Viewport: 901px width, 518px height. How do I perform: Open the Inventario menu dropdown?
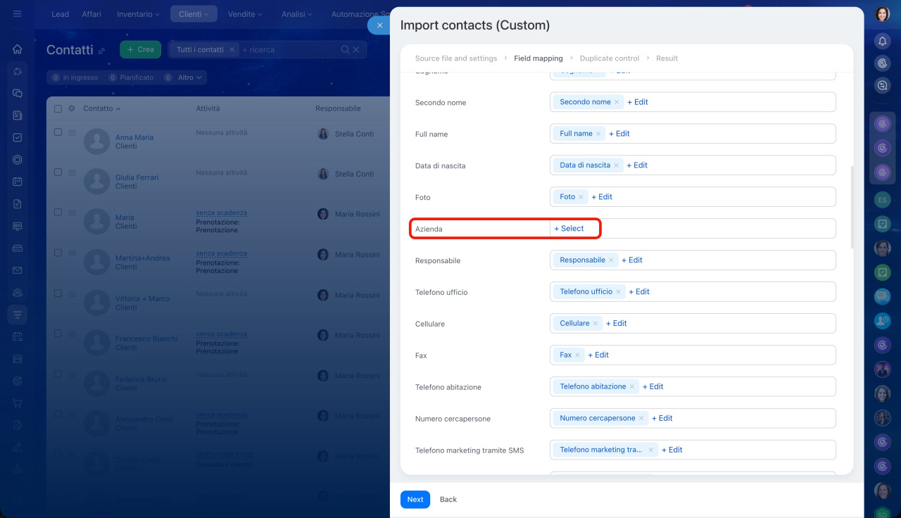pyautogui.click(x=138, y=14)
